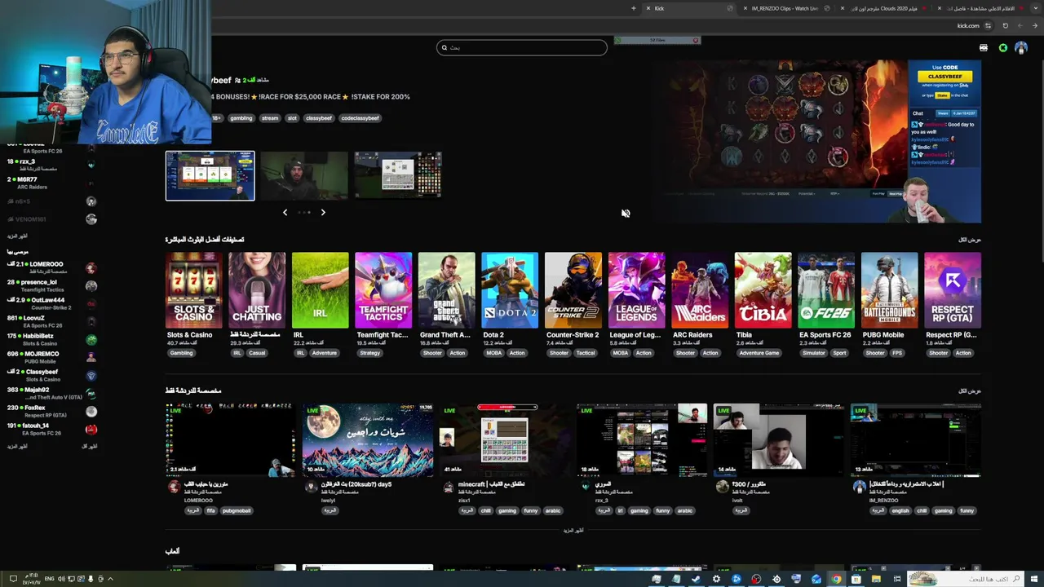Click the browser forward arrow
This screenshot has width=1044, height=587.
1020,25
